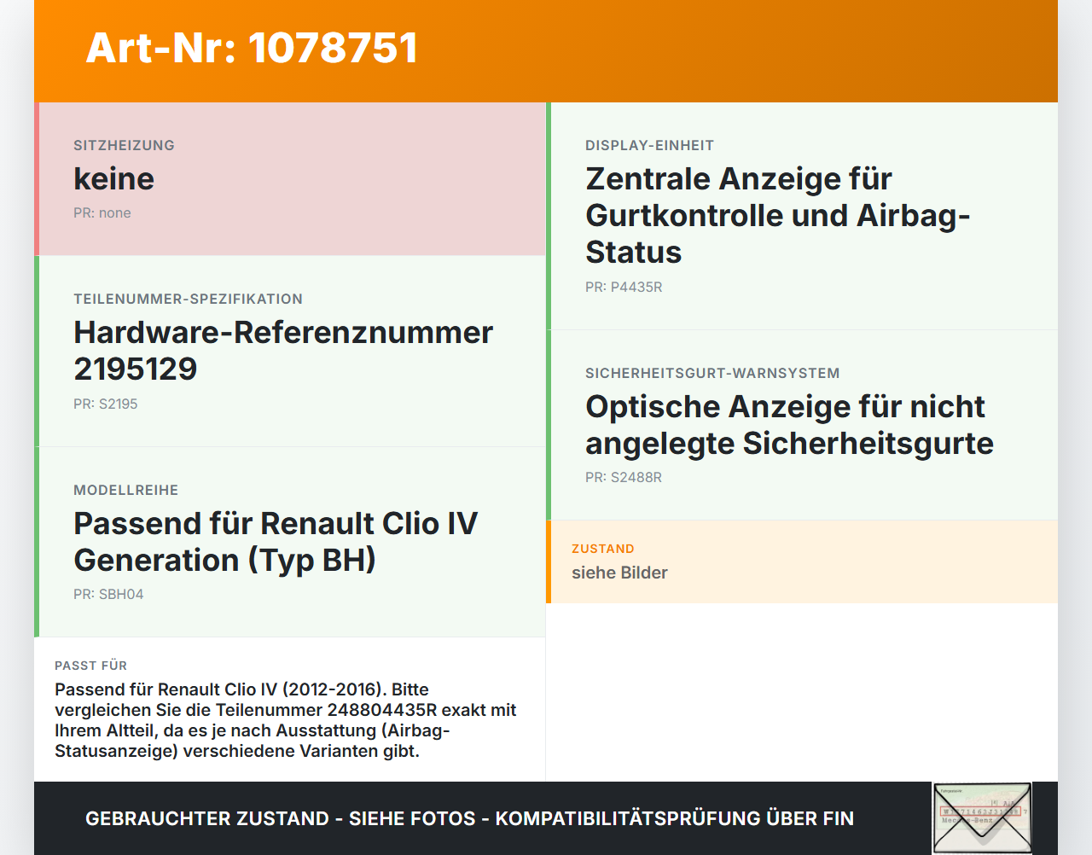Click the 'PR: none' code
The width and height of the screenshot is (1092, 855).
[102, 213]
